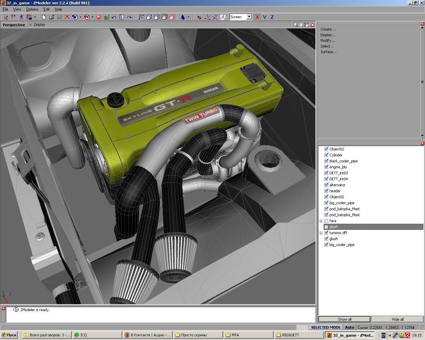Select Objects level cube icon
Image resolution: width=425 pixels, height=340 pixels.
coord(164,17)
